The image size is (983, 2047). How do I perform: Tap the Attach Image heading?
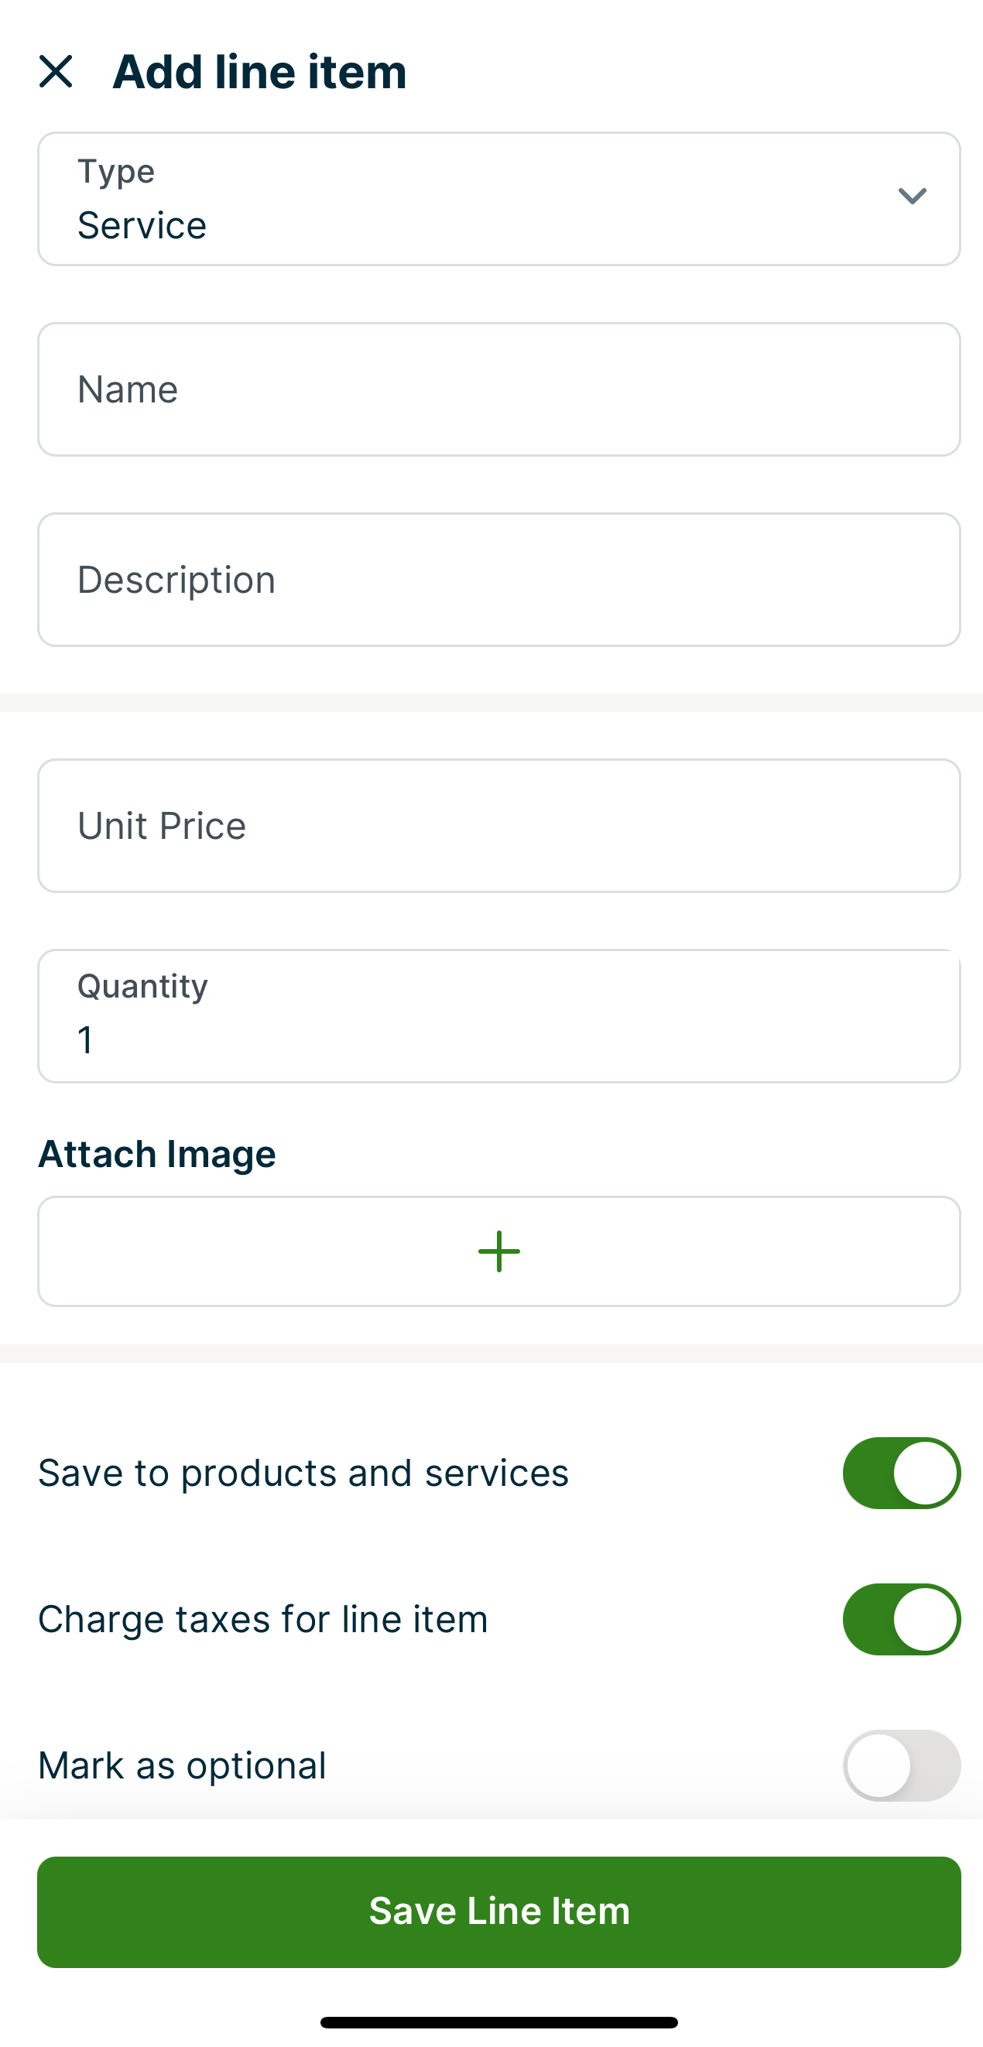click(157, 1153)
